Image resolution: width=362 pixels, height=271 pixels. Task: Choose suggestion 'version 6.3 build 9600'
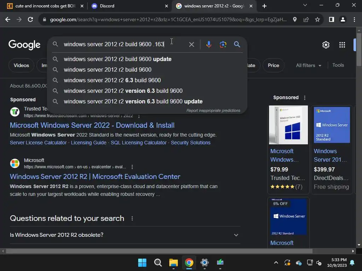tap(147, 91)
